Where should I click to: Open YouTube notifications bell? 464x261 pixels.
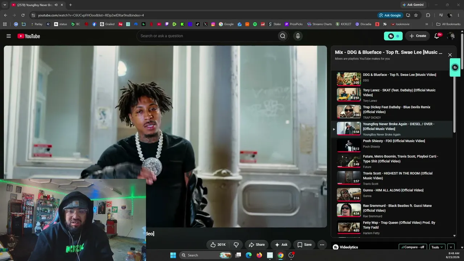(x=437, y=36)
